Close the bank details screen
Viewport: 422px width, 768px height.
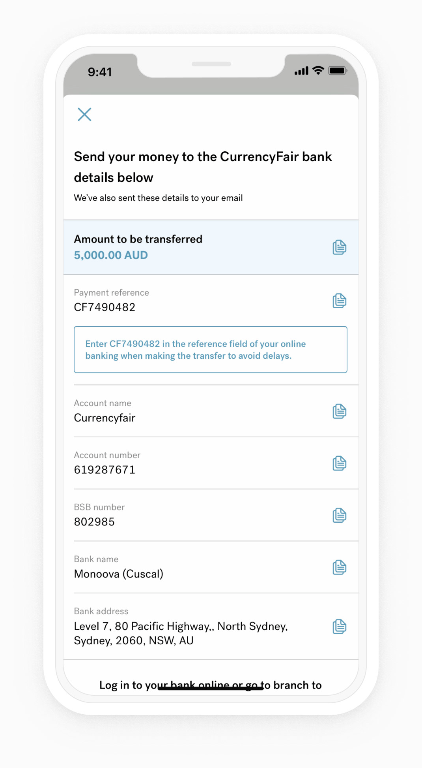pyautogui.click(x=85, y=115)
